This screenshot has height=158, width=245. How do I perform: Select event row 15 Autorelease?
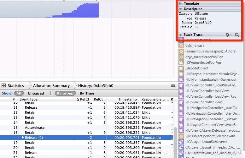point(87,128)
